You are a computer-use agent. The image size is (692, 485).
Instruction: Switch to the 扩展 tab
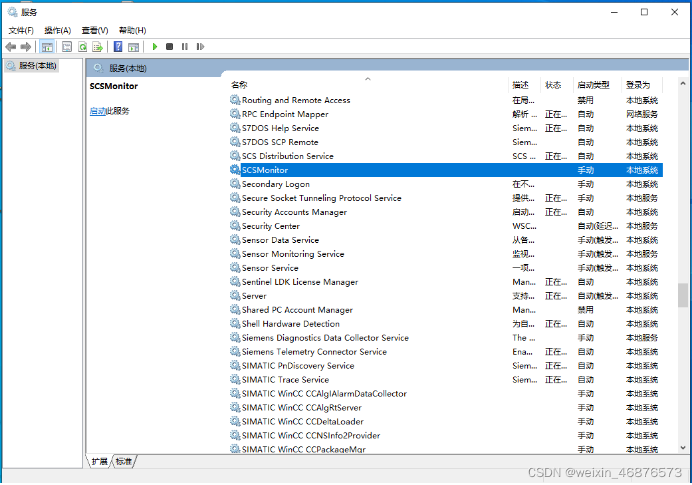pos(100,462)
